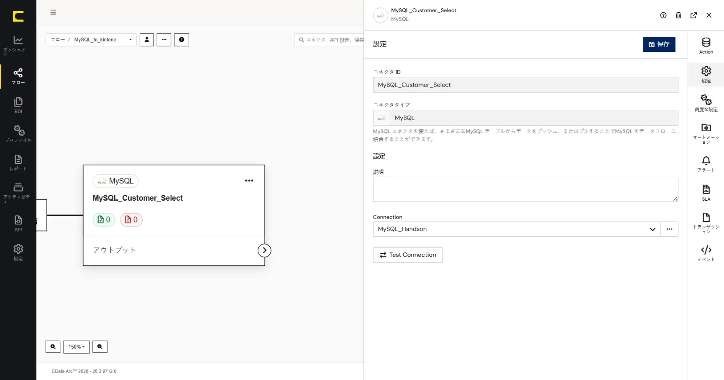Switch to the イベント tab
This screenshot has width=724, height=380.
coord(706,253)
